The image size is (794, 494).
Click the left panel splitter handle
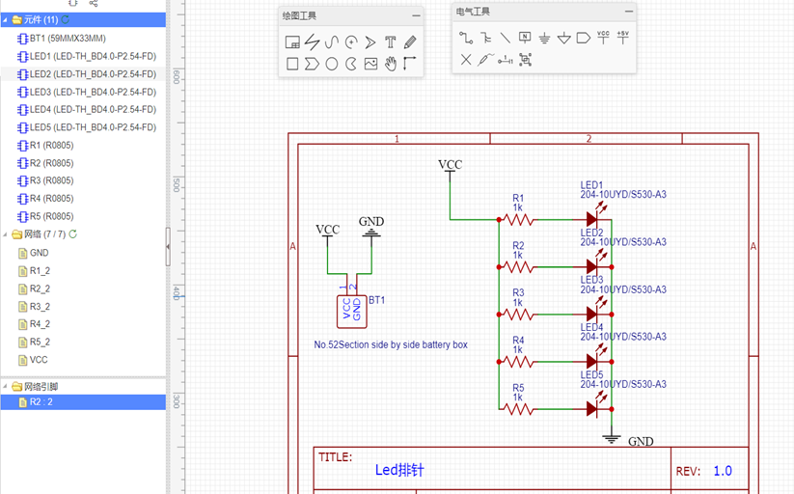pyautogui.click(x=168, y=247)
